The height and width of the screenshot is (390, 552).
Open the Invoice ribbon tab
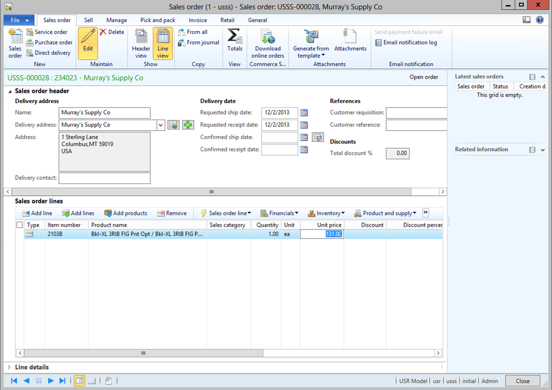click(198, 20)
